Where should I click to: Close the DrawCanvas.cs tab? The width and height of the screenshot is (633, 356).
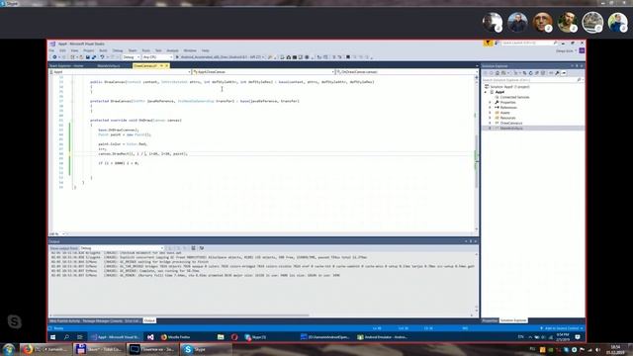167,65
